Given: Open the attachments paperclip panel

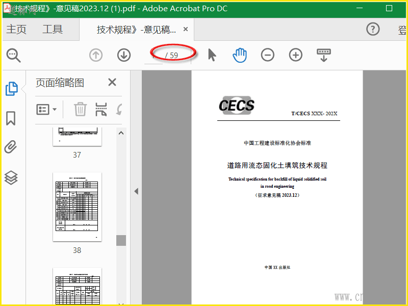Looking at the screenshot, I should click(11, 147).
